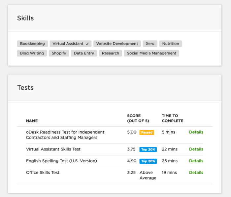This screenshot has height=197, width=231.
Task: Click the Bookkeeping skill tag
Action: click(x=32, y=44)
